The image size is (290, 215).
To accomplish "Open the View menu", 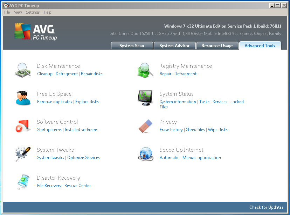I will point(18,12).
